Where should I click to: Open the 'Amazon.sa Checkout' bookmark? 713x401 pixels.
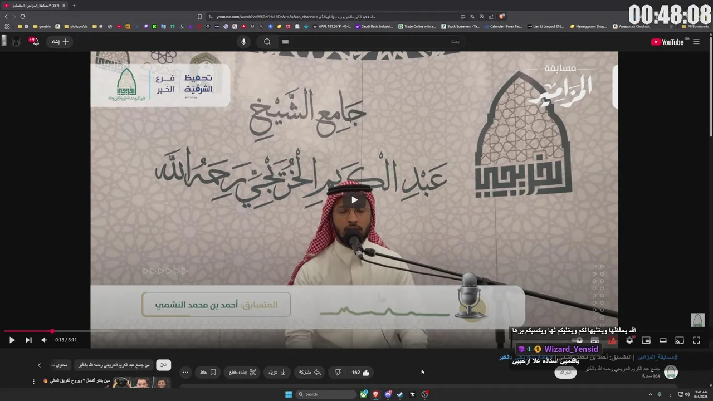pos(632,26)
